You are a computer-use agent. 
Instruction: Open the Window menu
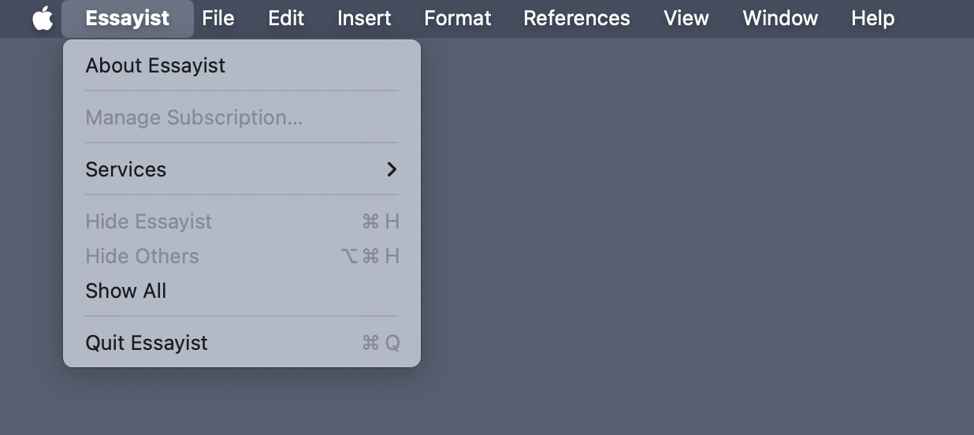780,18
